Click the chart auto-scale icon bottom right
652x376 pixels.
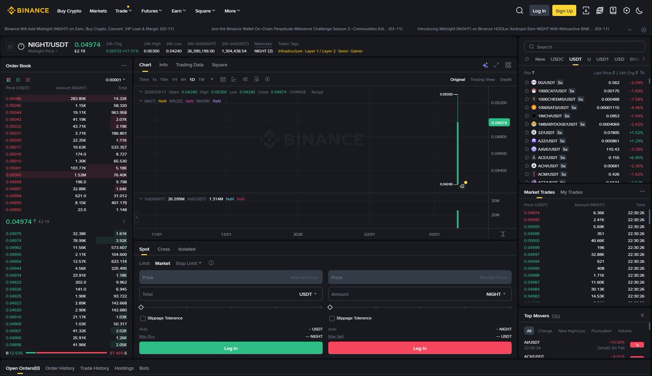pos(503,234)
